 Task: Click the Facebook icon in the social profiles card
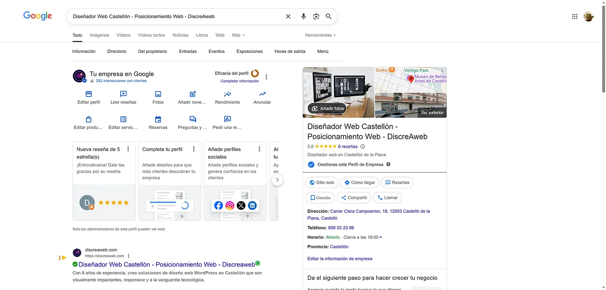[218, 205]
